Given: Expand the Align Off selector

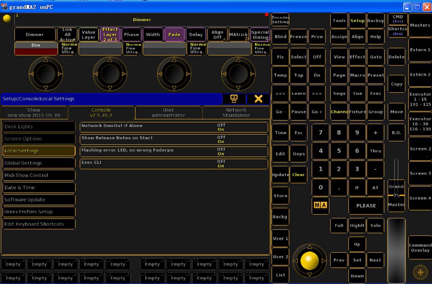Looking at the screenshot, I should (217, 35).
